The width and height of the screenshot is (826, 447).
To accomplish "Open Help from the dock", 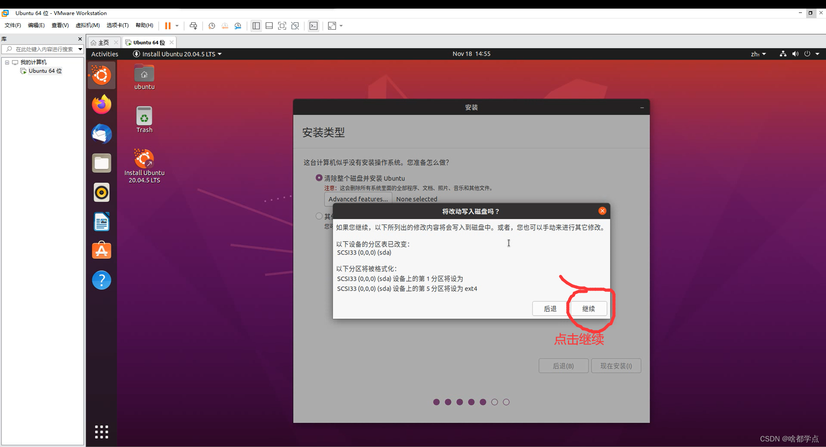I will coord(102,280).
